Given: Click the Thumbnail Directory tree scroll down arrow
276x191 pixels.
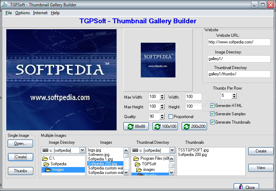Looking at the screenshot, I should pyautogui.click(x=171, y=172).
